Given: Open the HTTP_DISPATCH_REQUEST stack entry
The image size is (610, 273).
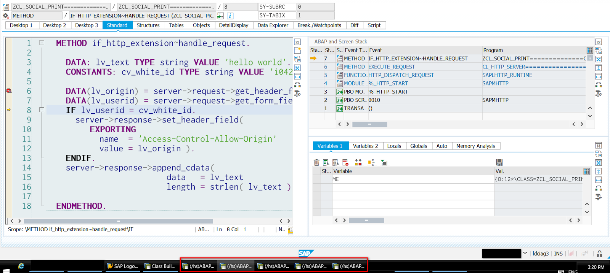Looking at the screenshot, I should coord(401,75).
